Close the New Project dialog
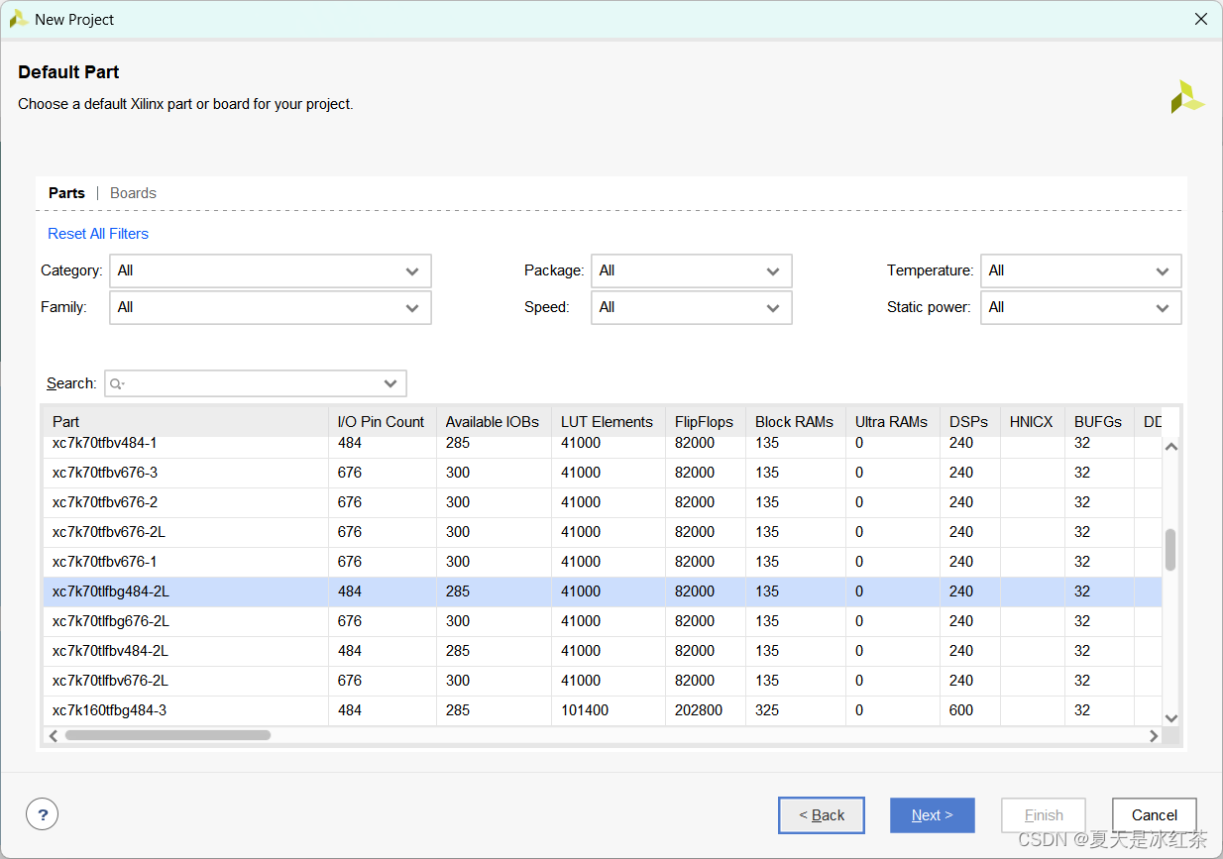Image resolution: width=1223 pixels, height=859 pixels. (1200, 19)
